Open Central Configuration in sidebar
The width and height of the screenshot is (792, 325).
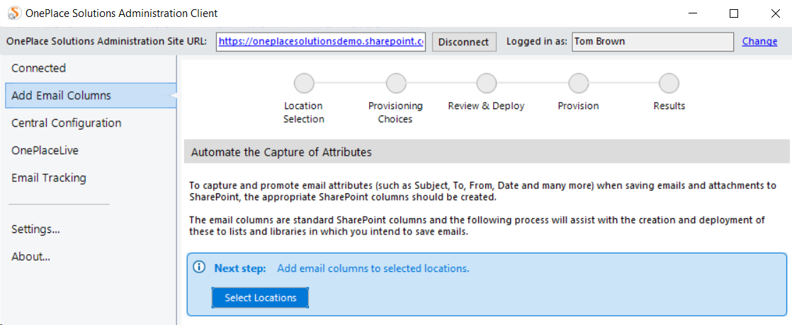[x=66, y=122]
